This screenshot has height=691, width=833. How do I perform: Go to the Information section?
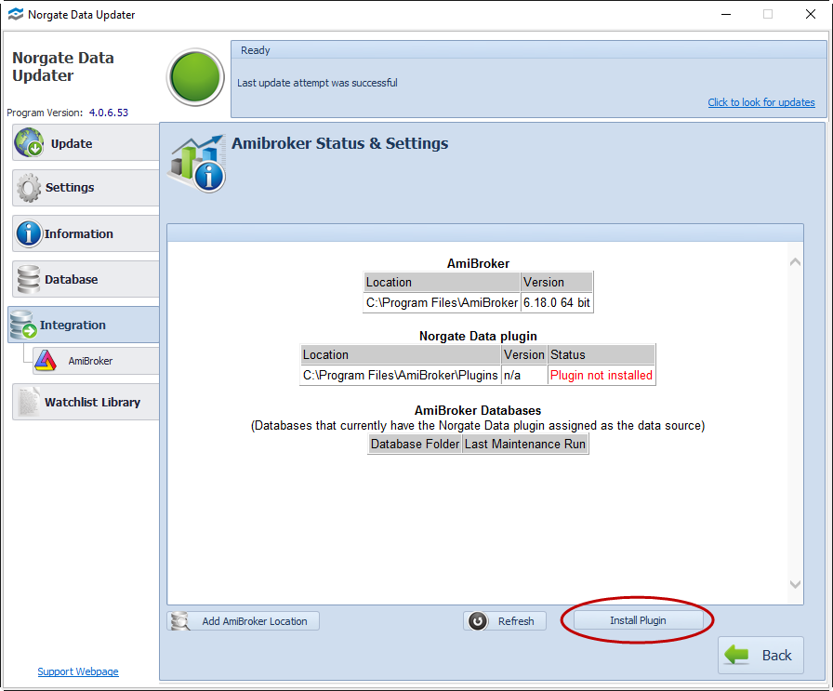(86, 233)
